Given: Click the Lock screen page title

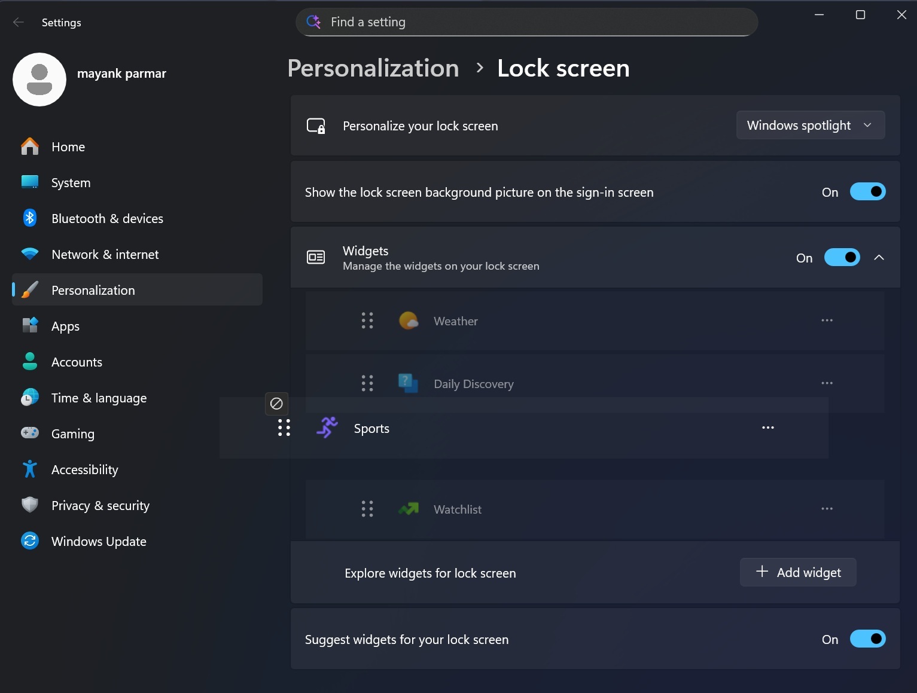Looking at the screenshot, I should pyautogui.click(x=563, y=68).
